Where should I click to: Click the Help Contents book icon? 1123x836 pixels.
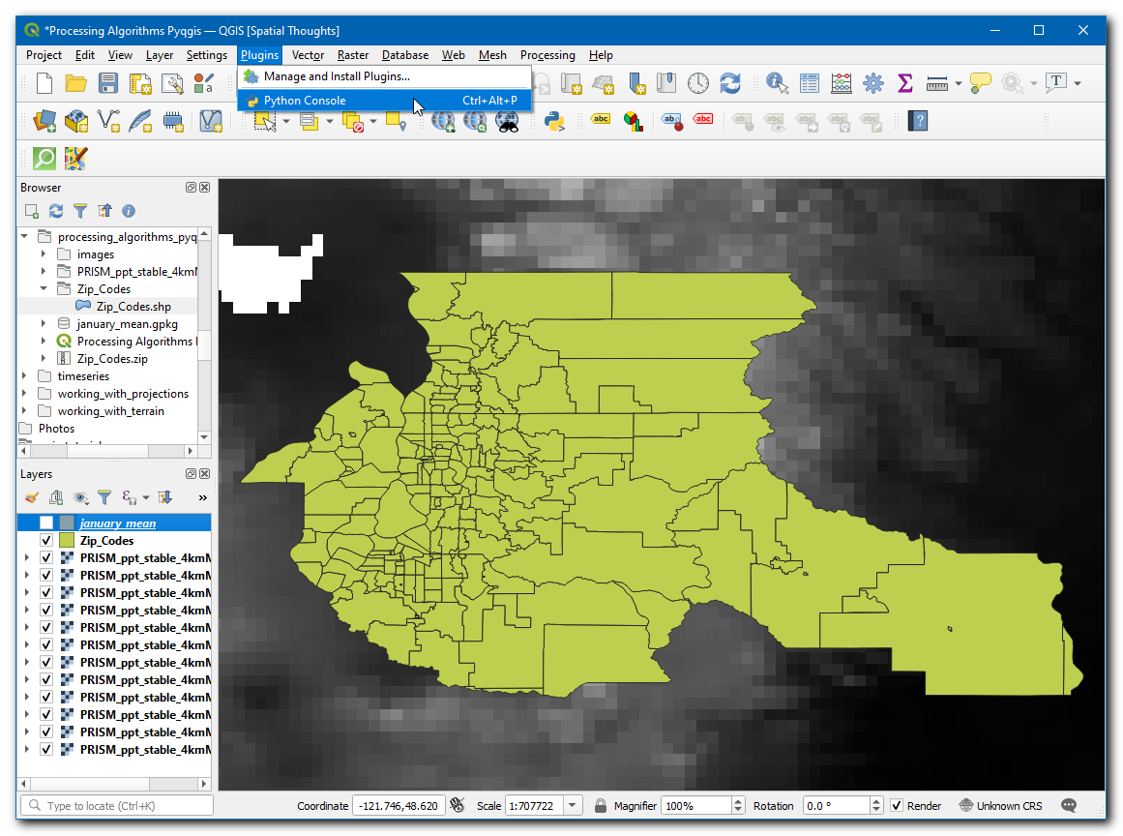[918, 121]
